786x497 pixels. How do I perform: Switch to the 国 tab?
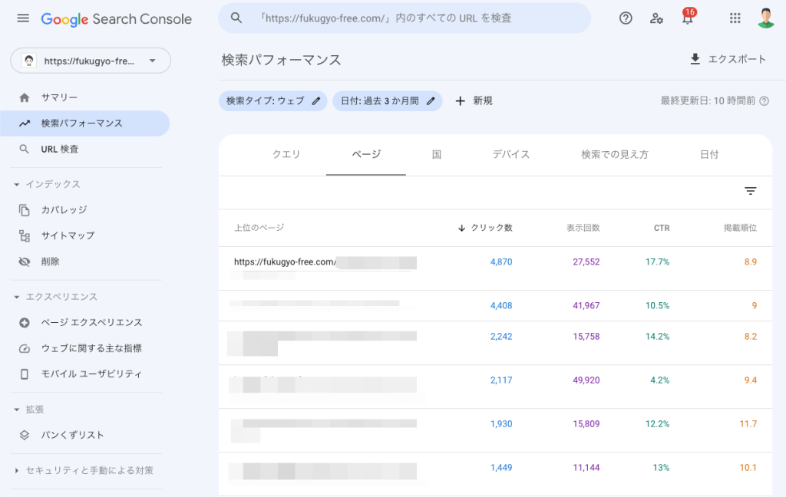[x=437, y=154]
